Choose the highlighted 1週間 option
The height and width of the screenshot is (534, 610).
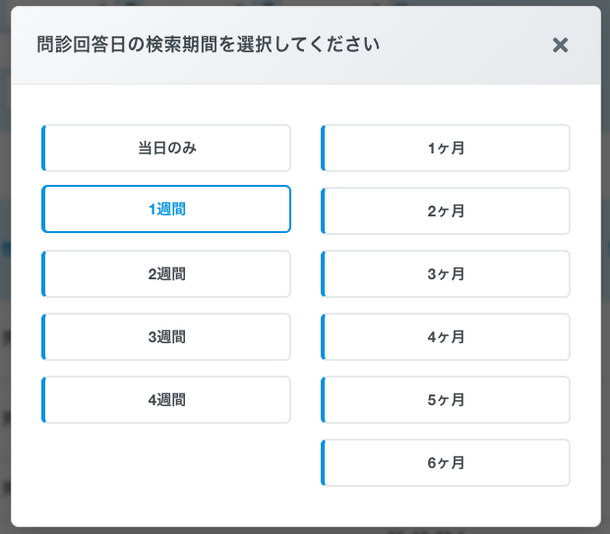tap(166, 209)
